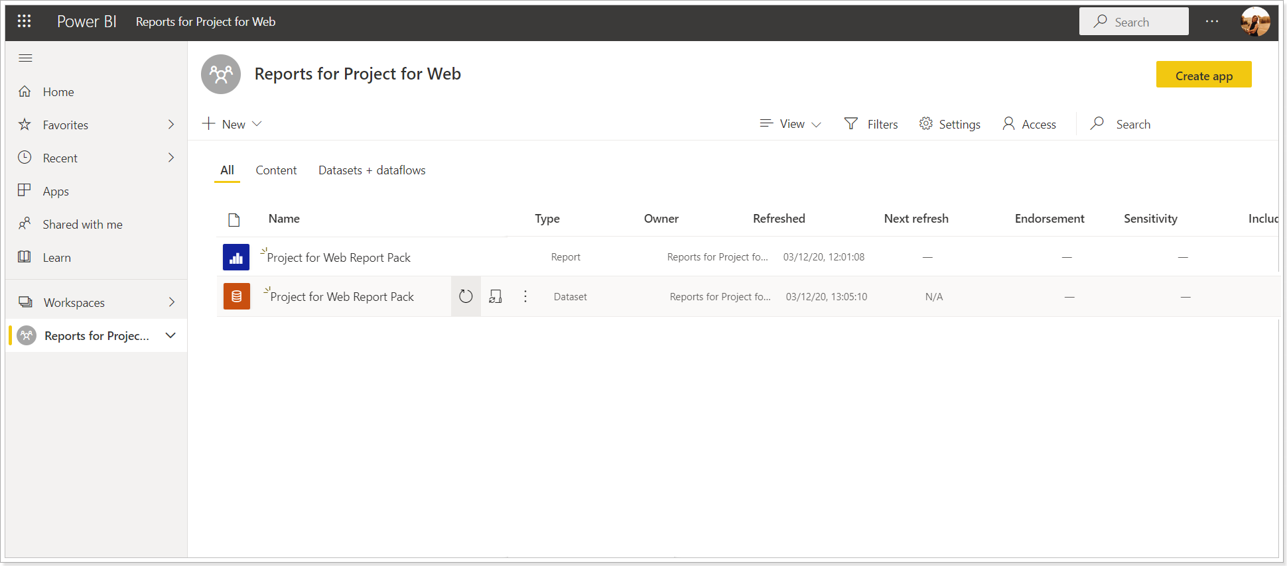Click the orange dataset icon
The width and height of the screenshot is (1287, 566).
237,296
